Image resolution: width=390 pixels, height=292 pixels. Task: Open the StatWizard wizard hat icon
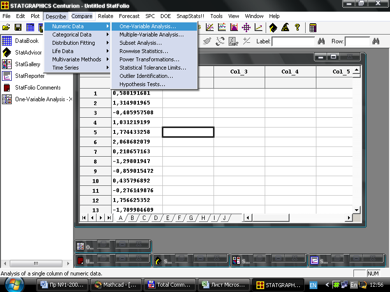[x=285, y=27]
